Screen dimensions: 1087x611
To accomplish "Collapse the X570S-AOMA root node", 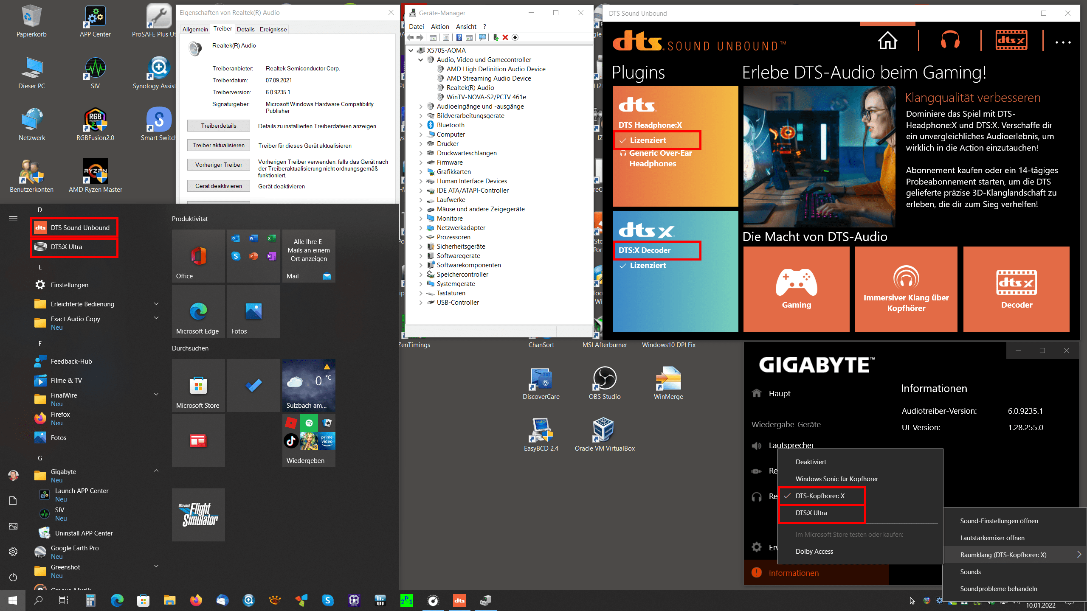I will [411, 50].
